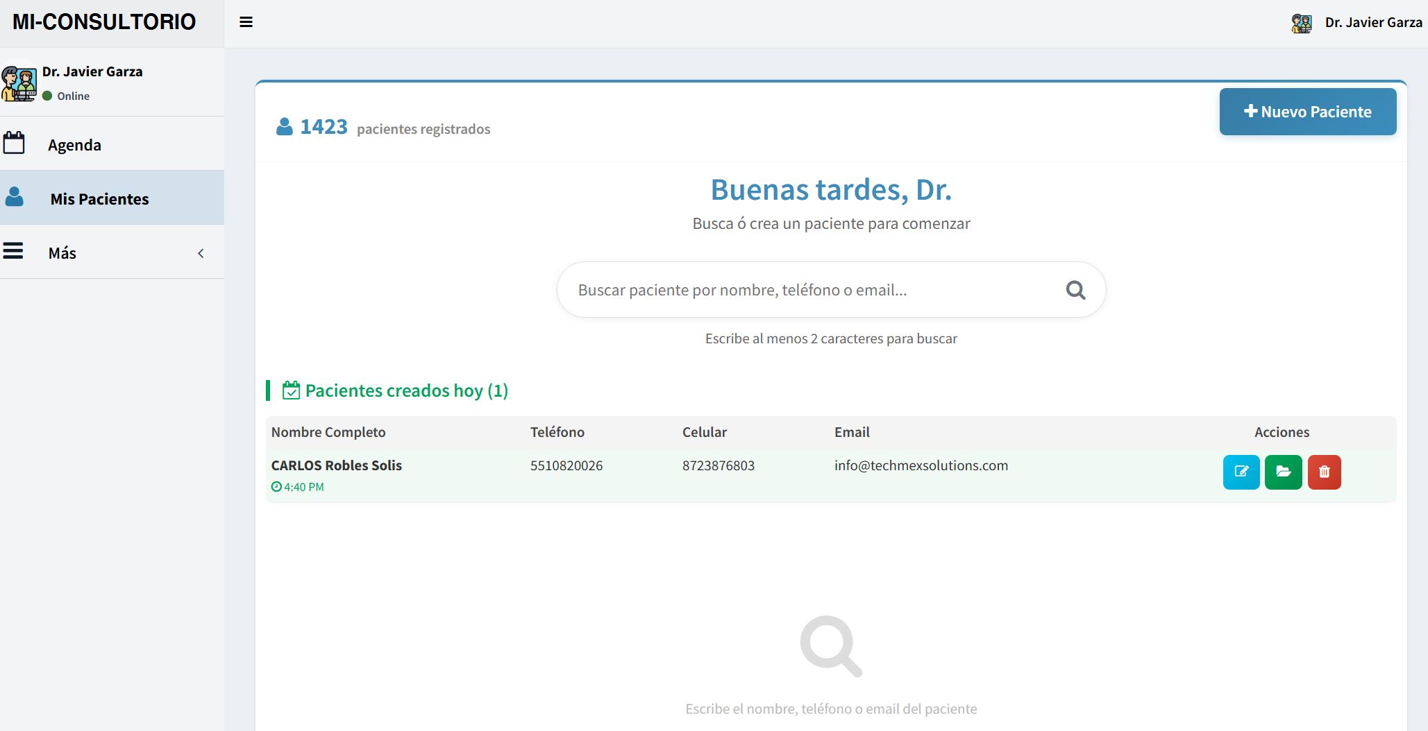Click the Email column header
The height and width of the screenshot is (731, 1428).
pyautogui.click(x=852, y=432)
